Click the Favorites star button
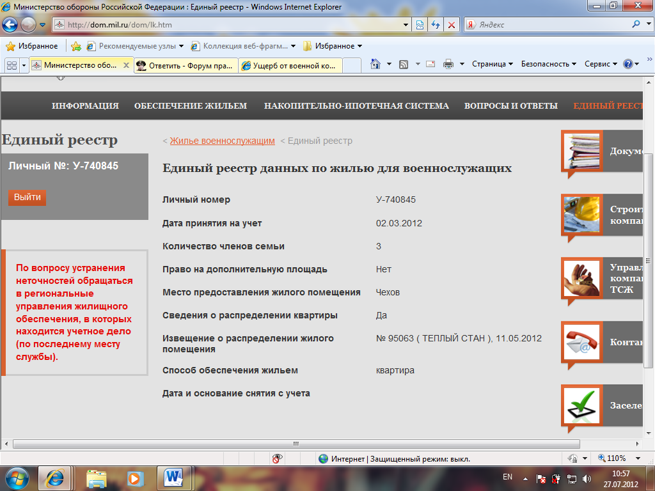The width and height of the screenshot is (655, 491). point(32,46)
